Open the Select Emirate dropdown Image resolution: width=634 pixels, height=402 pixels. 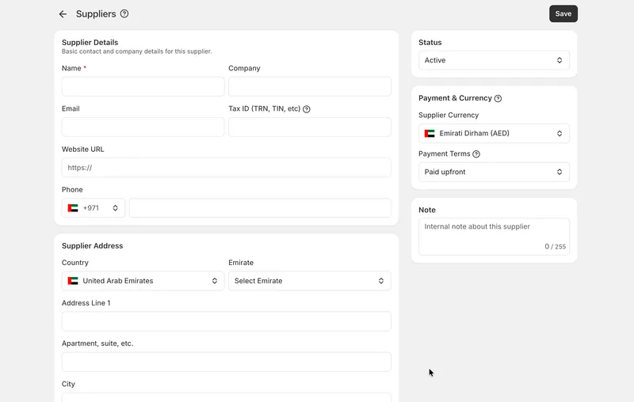tap(310, 281)
